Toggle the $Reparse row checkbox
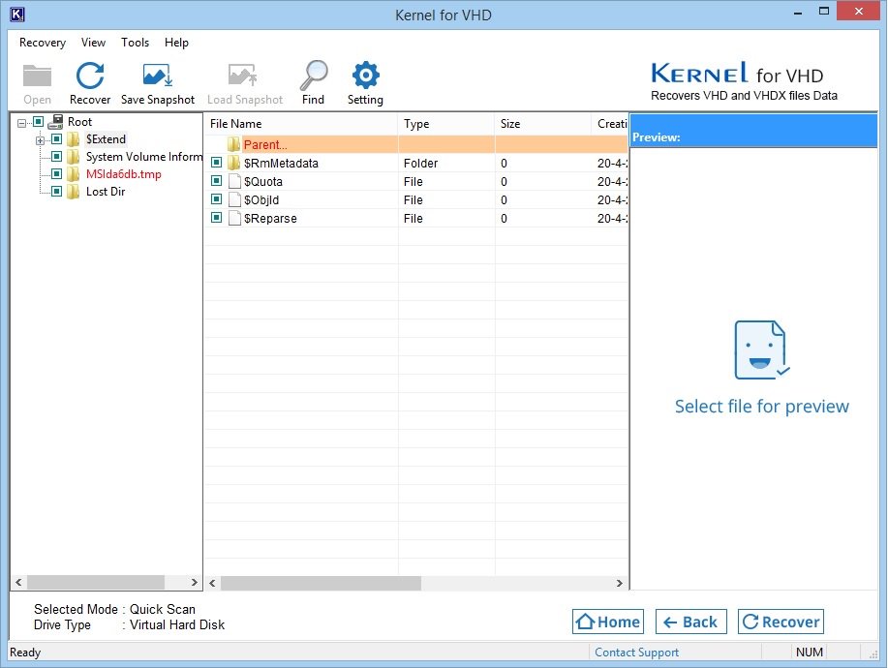 (x=216, y=218)
